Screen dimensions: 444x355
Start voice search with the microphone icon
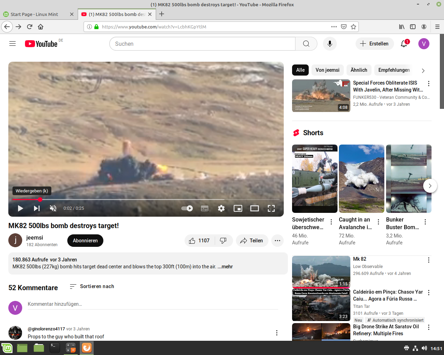330,44
